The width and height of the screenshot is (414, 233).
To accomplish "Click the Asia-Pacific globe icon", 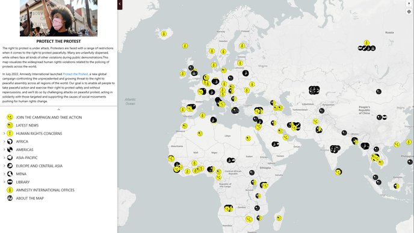I will [10, 158].
